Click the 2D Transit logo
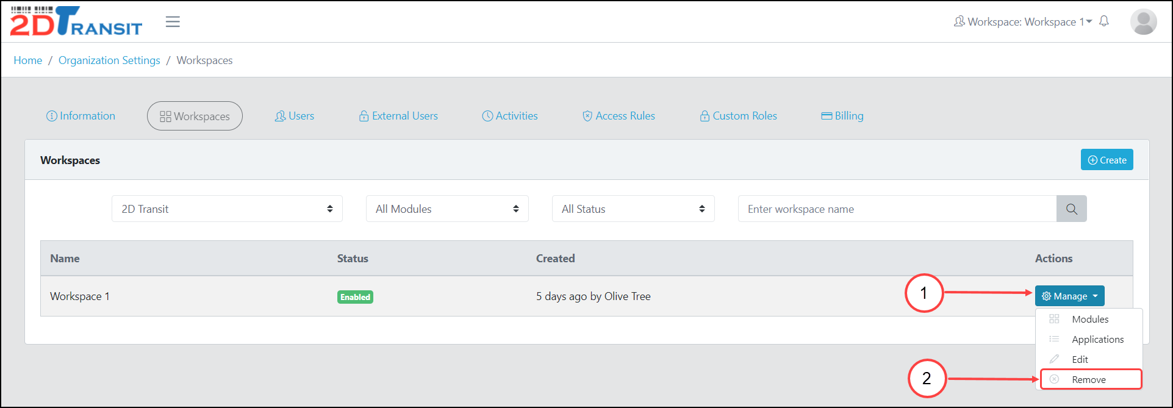This screenshot has height=408, width=1173. [x=76, y=22]
